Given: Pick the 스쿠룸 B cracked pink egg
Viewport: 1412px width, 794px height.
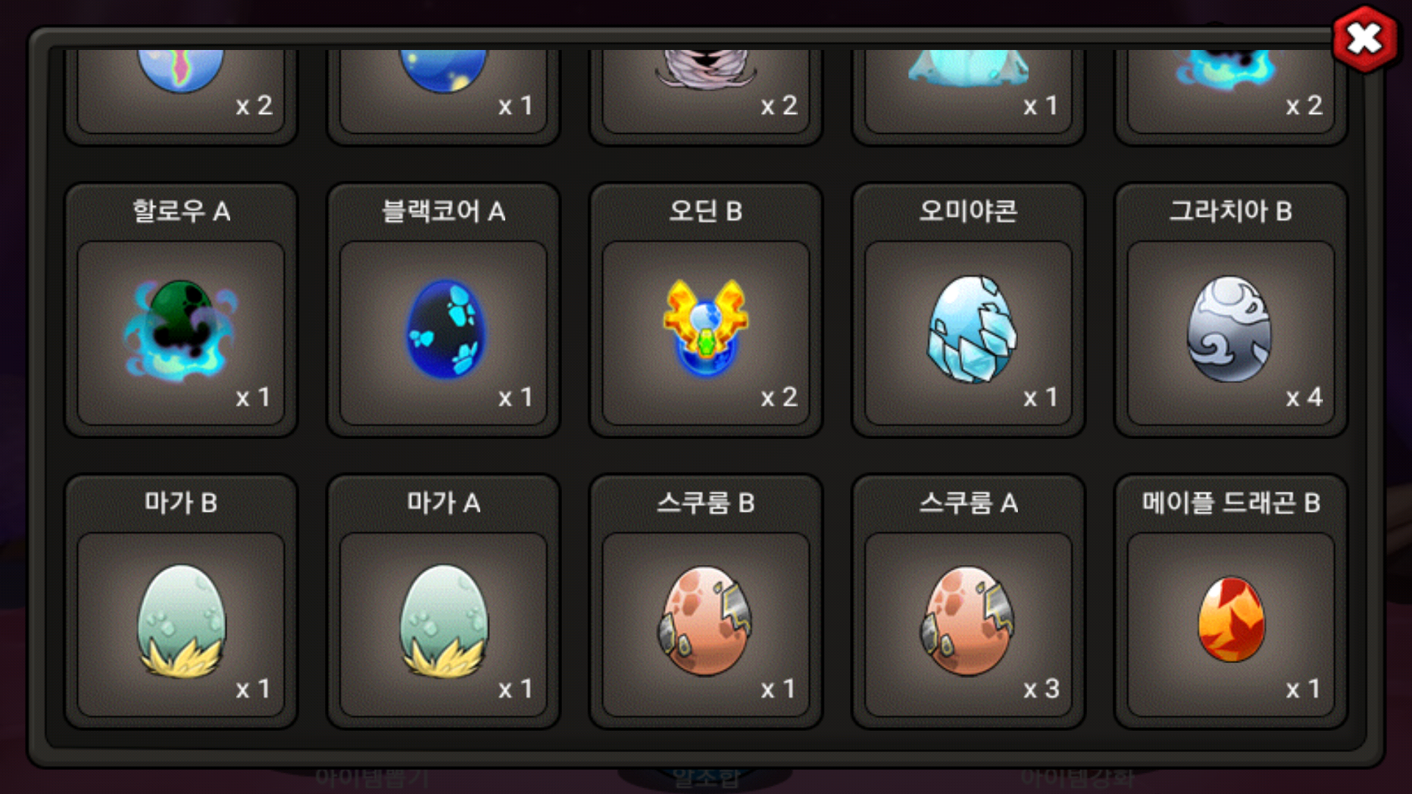Looking at the screenshot, I should pyautogui.click(x=705, y=620).
